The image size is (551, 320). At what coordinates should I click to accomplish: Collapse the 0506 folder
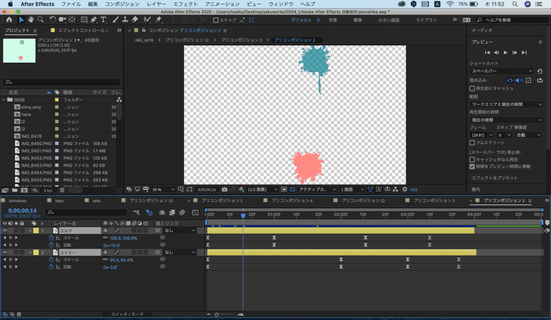coord(4,100)
